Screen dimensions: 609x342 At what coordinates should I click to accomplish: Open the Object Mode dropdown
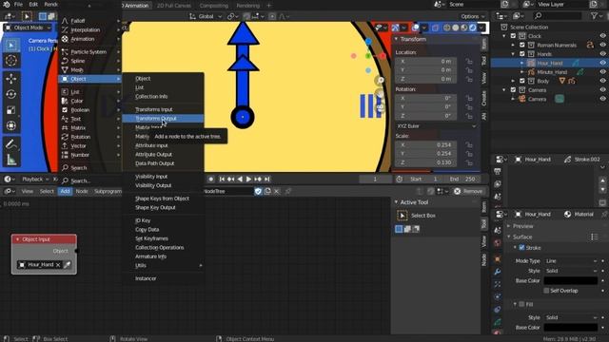[28, 28]
